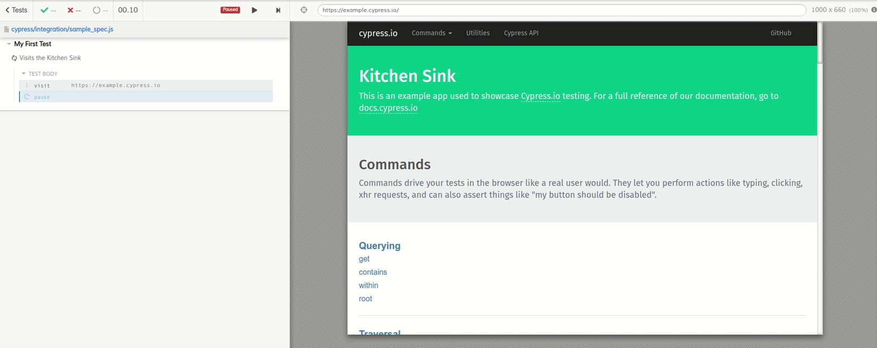Screen dimensions: 877x348
Task: Click the passed tests checkmark counter
Action: [x=48, y=10]
